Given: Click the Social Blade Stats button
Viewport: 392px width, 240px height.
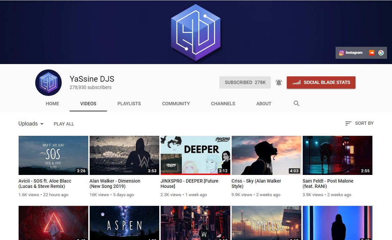Looking at the screenshot, I should (x=321, y=83).
